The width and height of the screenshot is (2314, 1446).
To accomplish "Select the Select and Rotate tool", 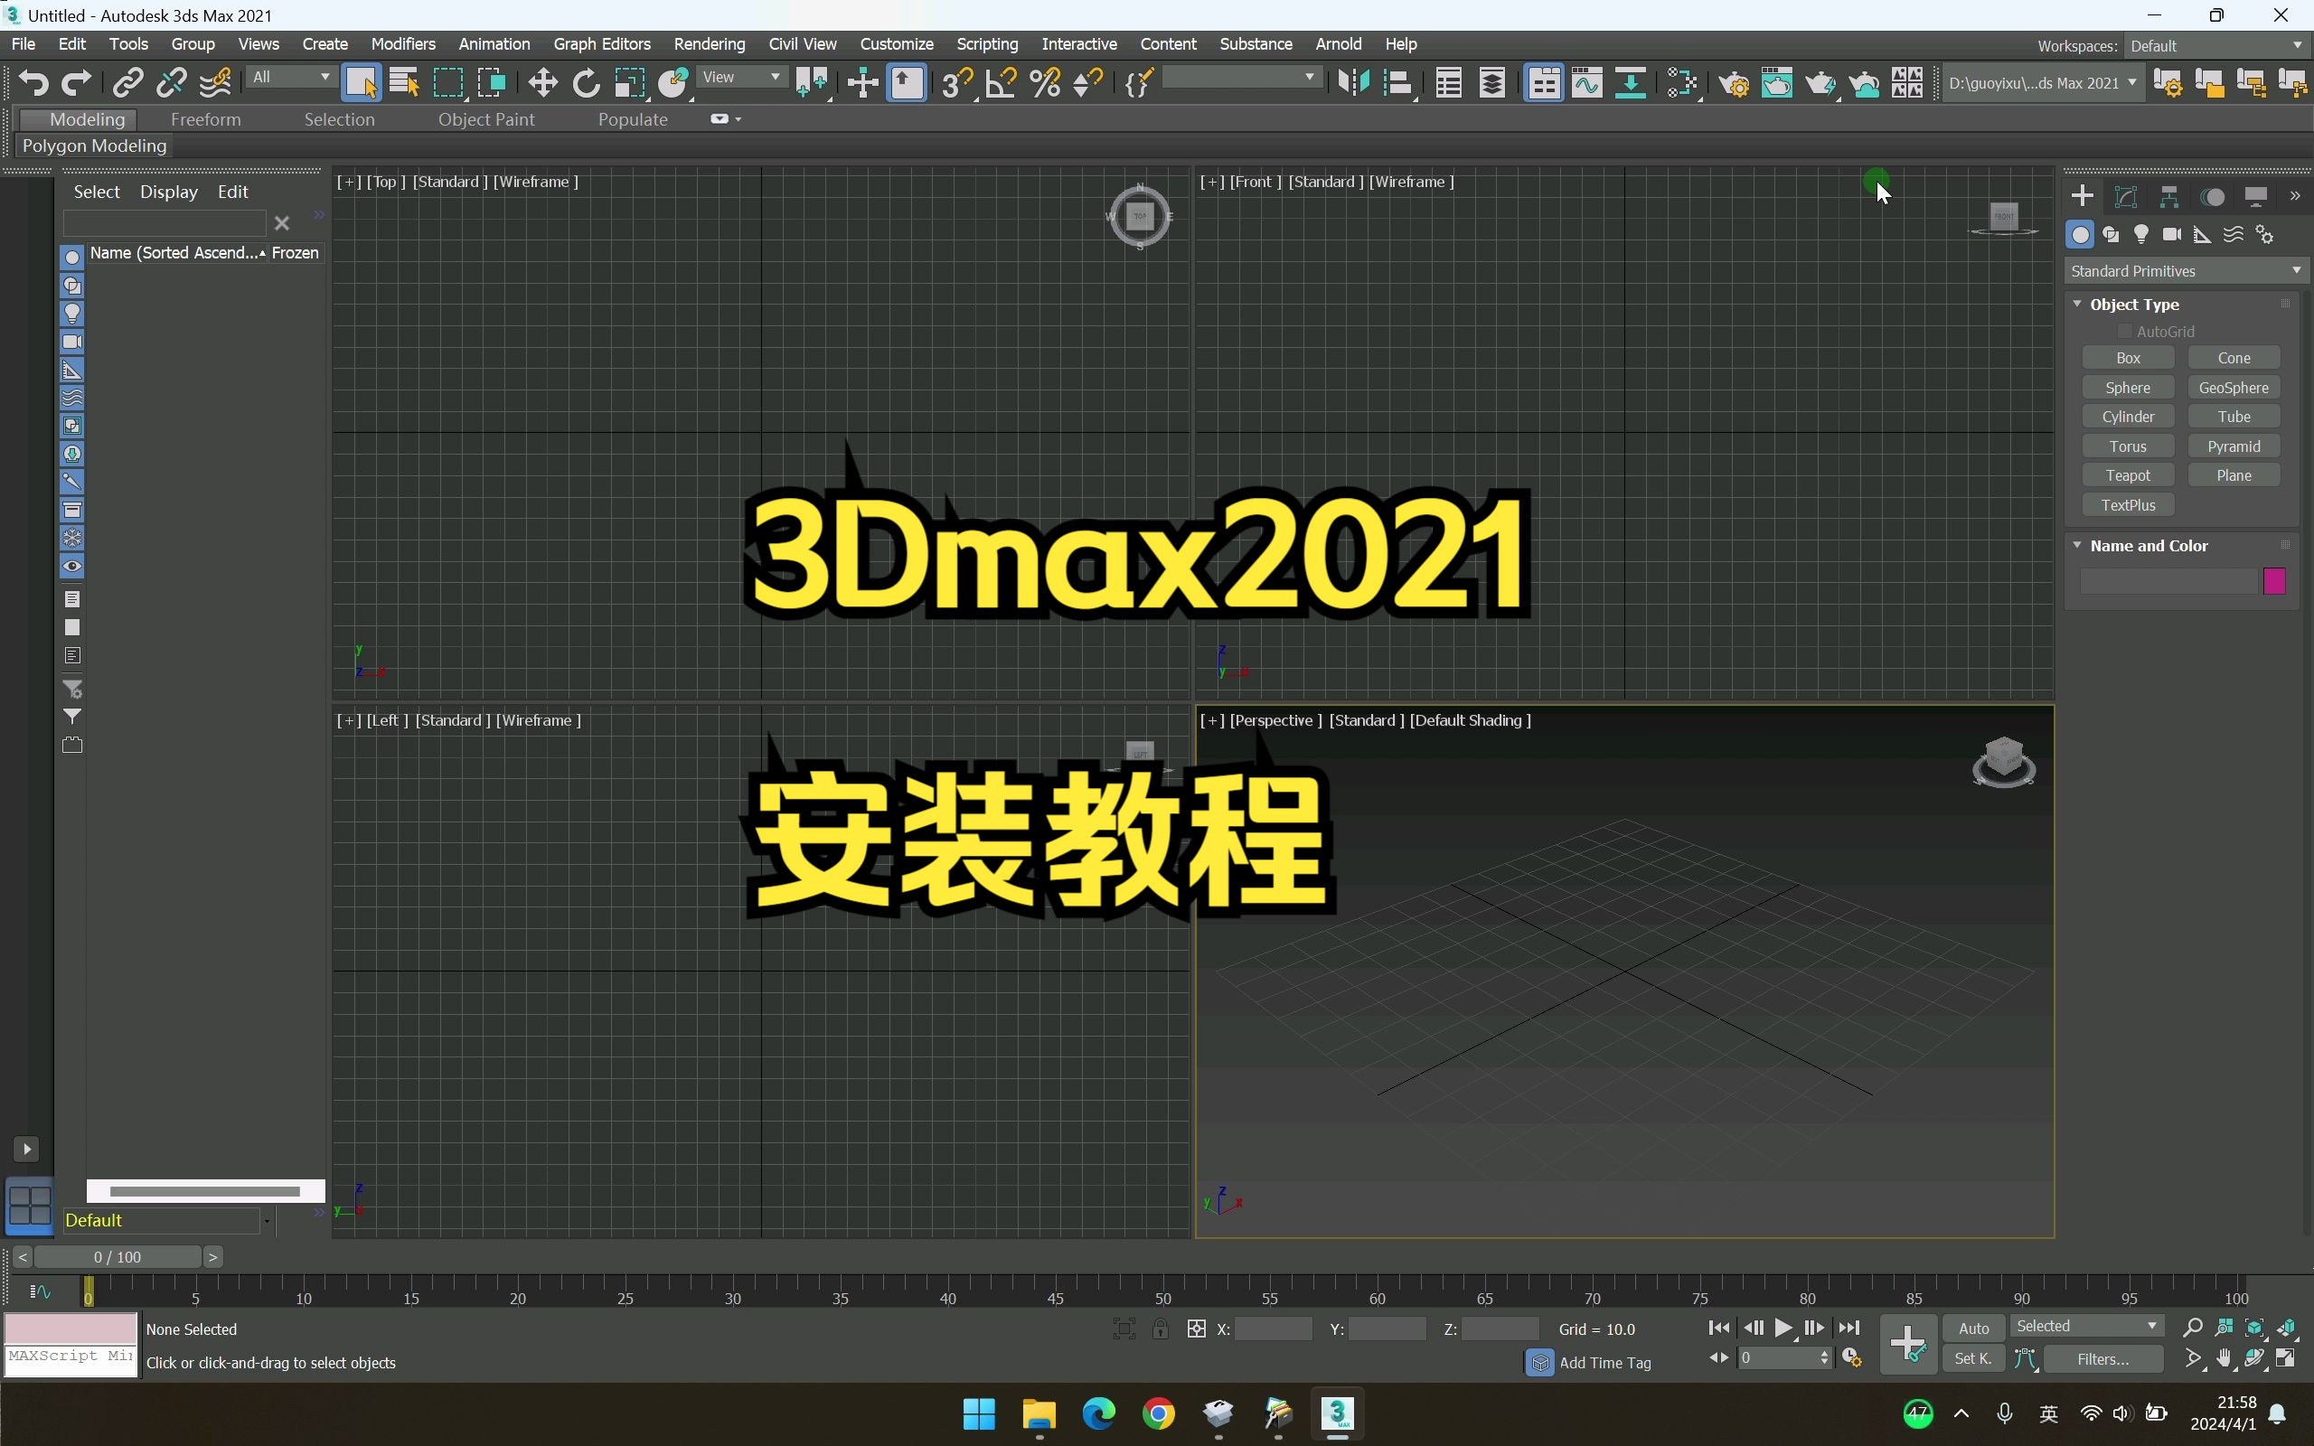I will click(585, 82).
